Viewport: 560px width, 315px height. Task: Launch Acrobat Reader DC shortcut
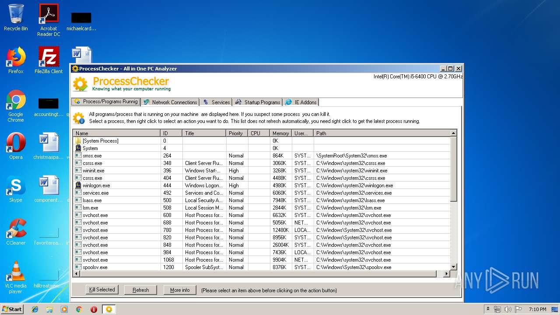(x=49, y=20)
